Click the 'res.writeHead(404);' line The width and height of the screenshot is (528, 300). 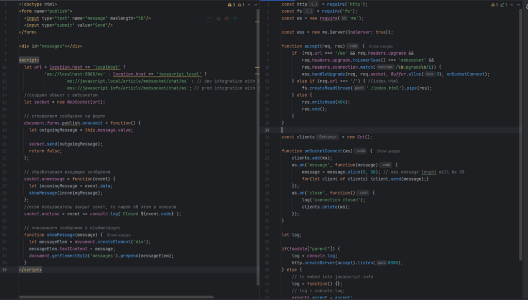tap(326, 102)
